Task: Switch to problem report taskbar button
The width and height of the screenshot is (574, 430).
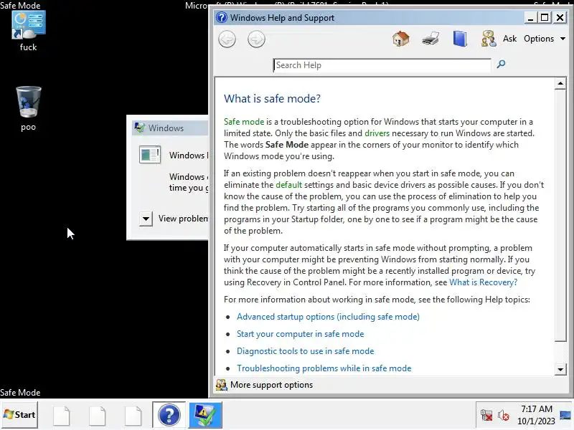Action: coord(205,415)
